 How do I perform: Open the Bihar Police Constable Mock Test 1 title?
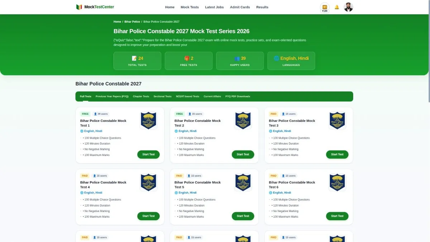point(103,123)
